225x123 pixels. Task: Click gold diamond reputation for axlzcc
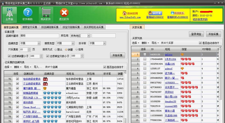182,55
